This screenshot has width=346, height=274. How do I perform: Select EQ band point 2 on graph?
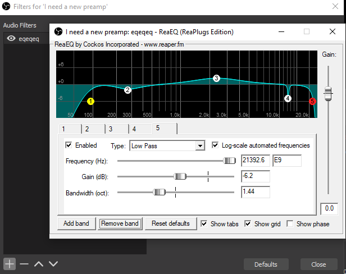point(128,90)
